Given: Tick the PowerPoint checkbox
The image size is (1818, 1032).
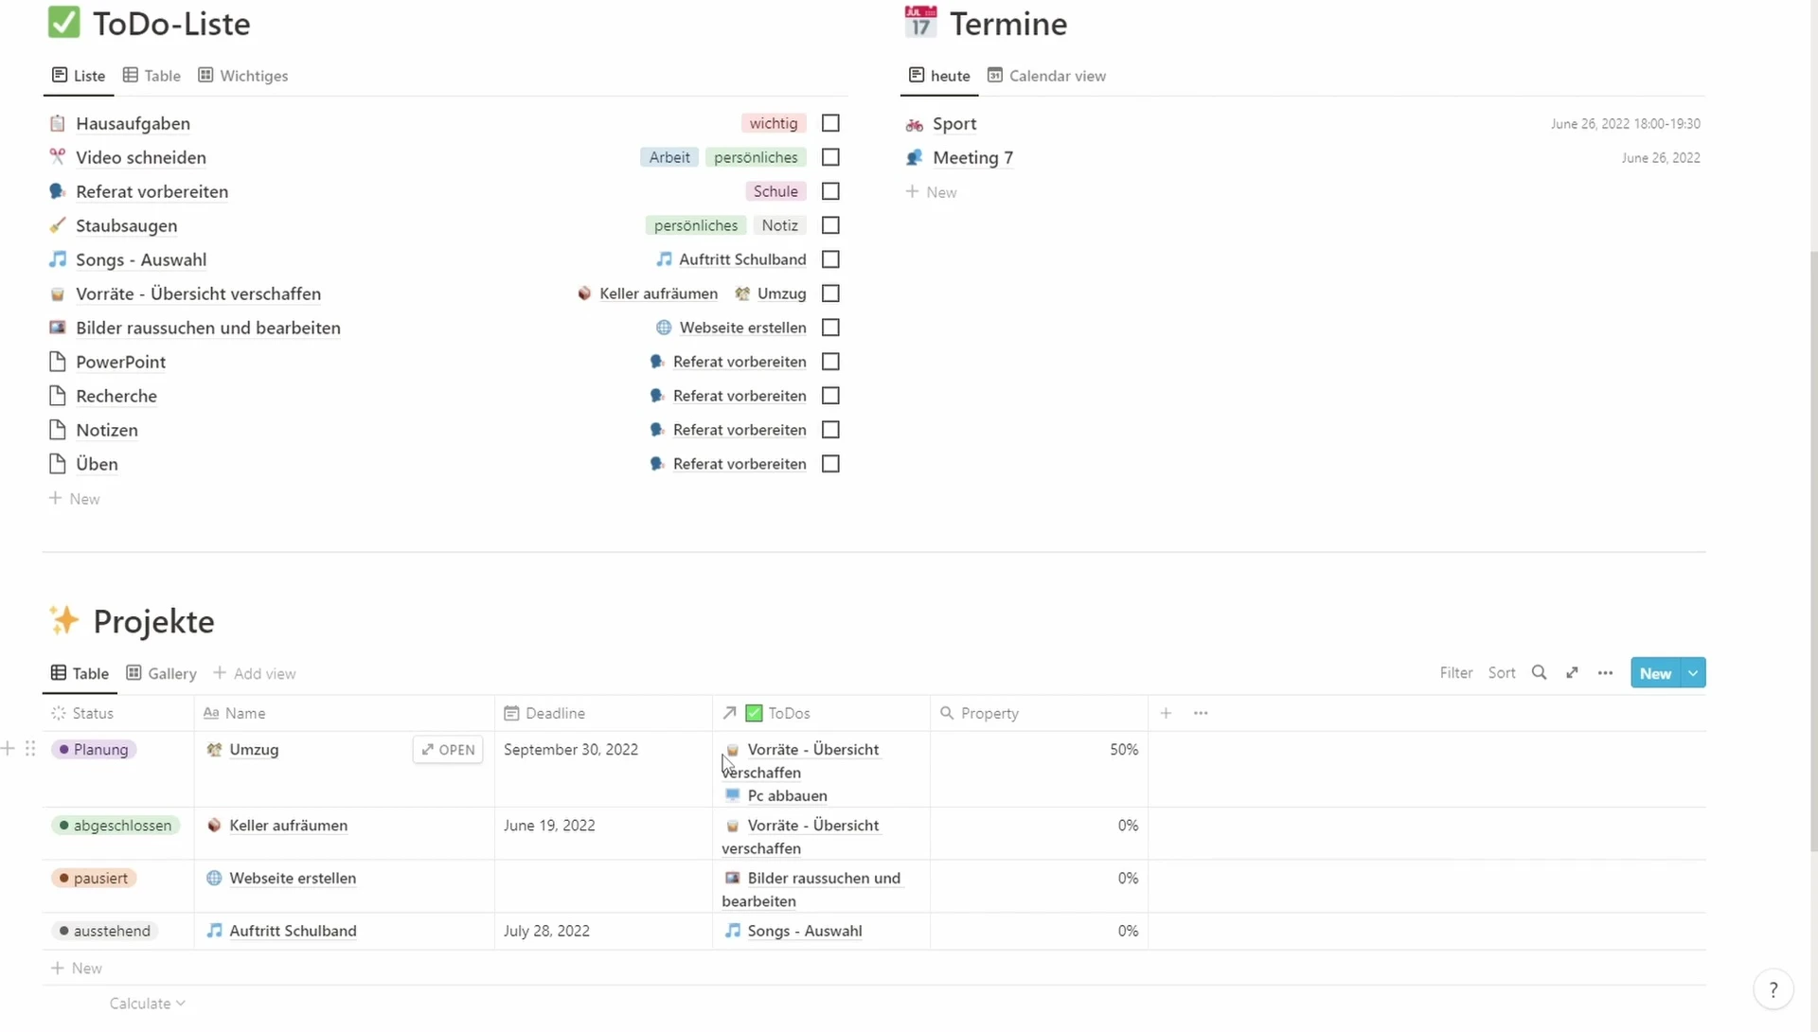Looking at the screenshot, I should tap(830, 362).
